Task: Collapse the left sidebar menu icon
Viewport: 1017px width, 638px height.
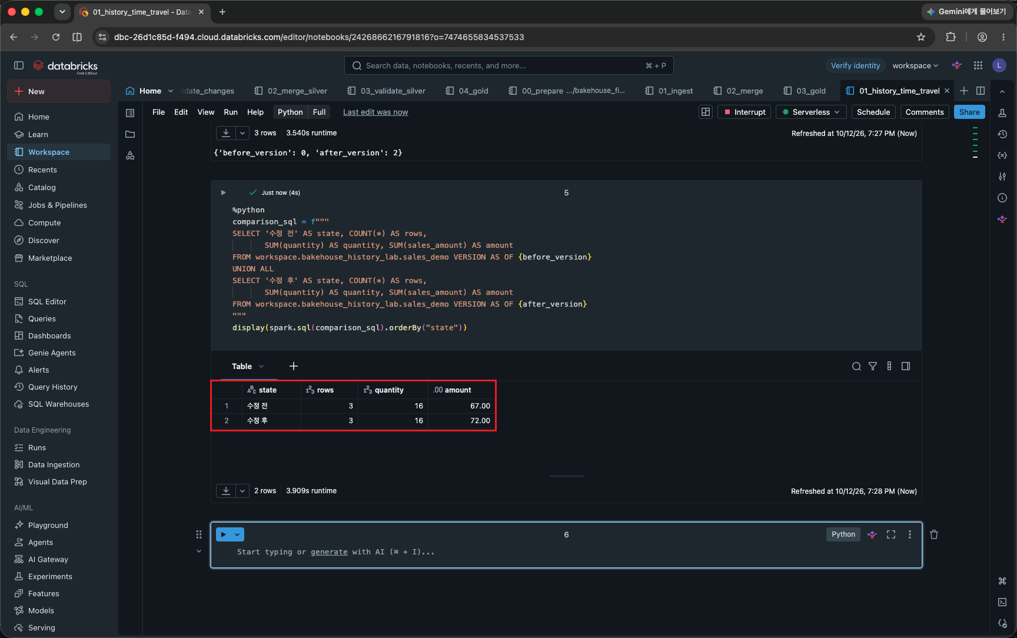Action: [x=19, y=65]
